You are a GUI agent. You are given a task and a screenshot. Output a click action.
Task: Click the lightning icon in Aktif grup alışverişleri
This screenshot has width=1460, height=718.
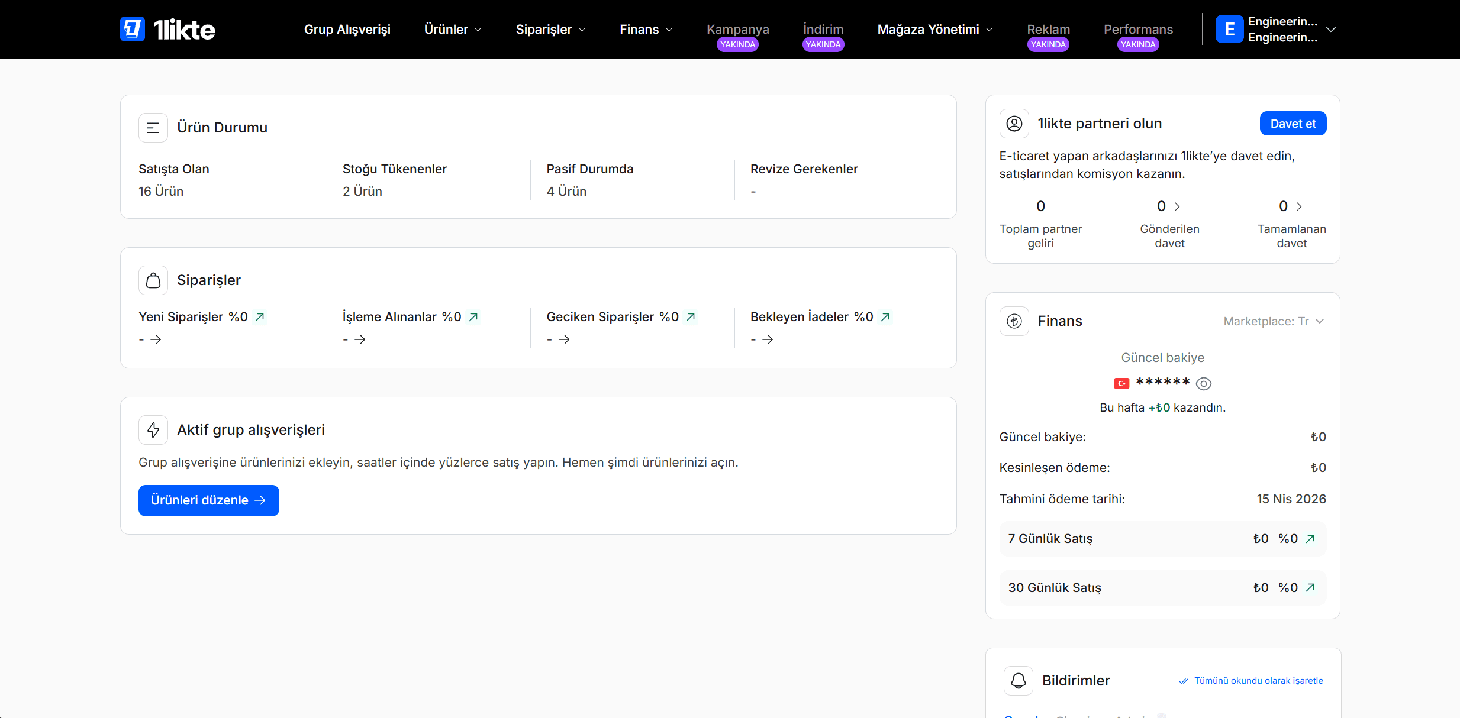click(153, 430)
